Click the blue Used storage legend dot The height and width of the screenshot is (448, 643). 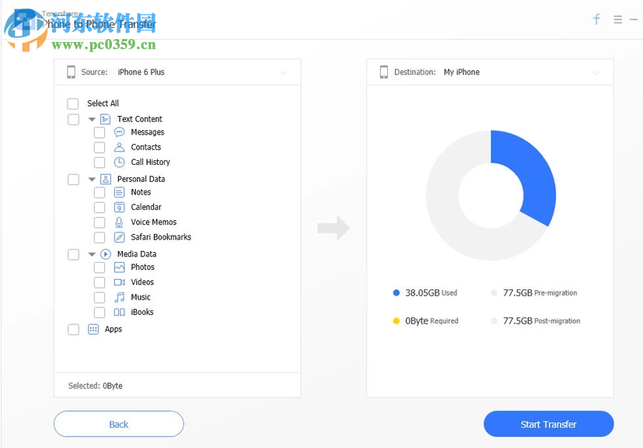tap(396, 293)
